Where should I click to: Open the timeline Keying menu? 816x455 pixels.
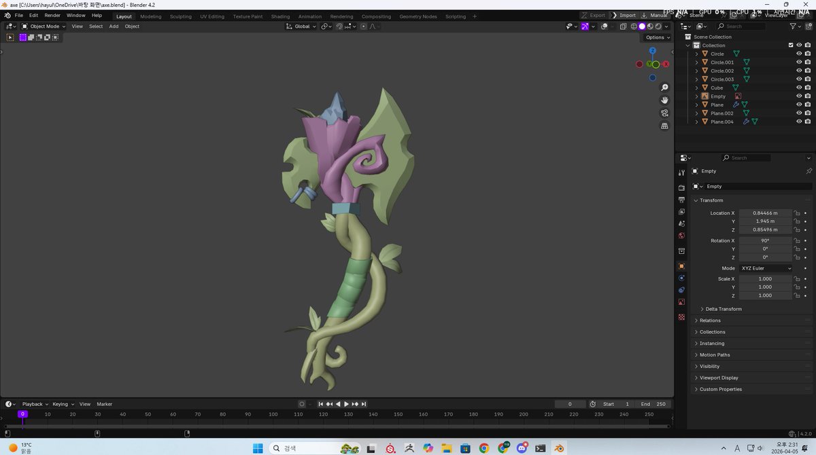(x=63, y=404)
